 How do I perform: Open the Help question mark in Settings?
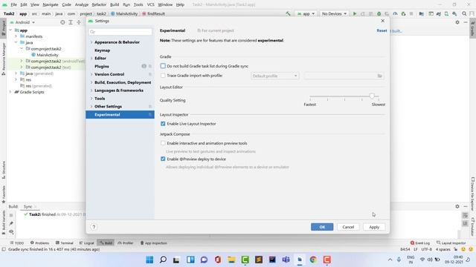(x=94, y=227)
